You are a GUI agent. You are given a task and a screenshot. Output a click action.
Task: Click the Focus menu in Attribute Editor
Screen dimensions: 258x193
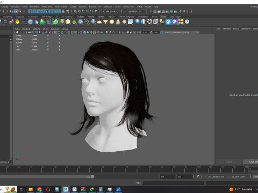236,28
